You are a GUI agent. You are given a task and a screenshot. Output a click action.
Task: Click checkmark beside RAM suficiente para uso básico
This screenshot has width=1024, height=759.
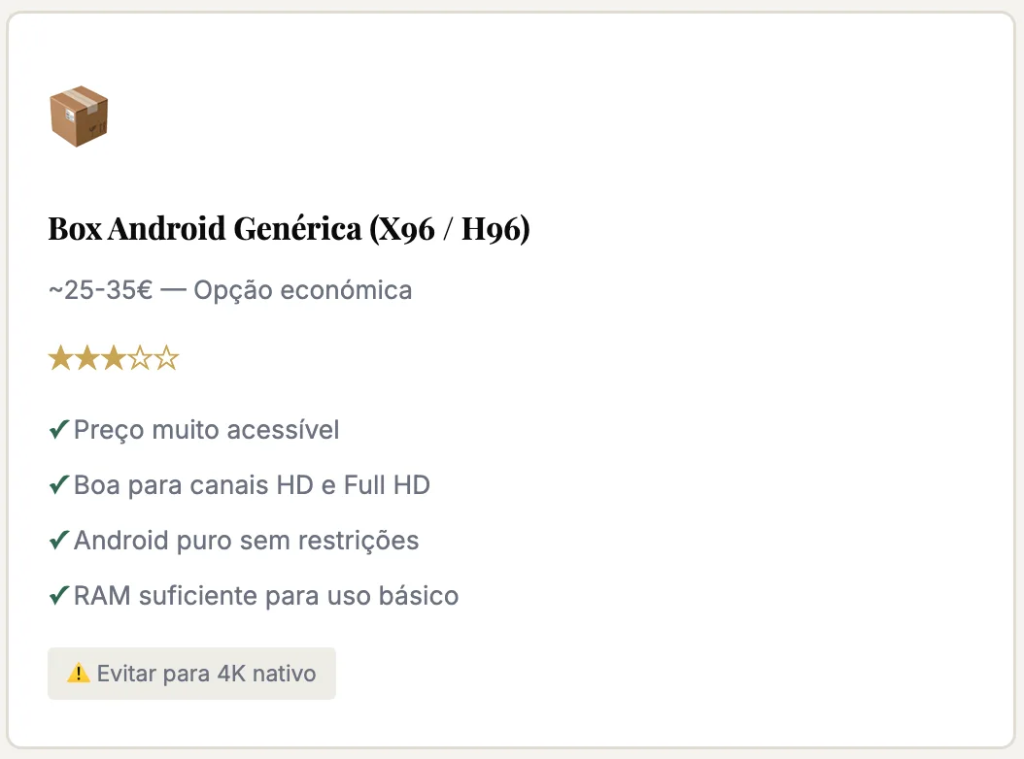tap(58, 596)
